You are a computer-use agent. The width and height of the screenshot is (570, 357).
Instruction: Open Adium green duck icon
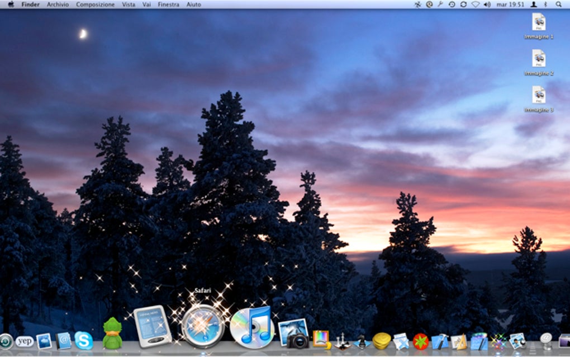point(112,333)
